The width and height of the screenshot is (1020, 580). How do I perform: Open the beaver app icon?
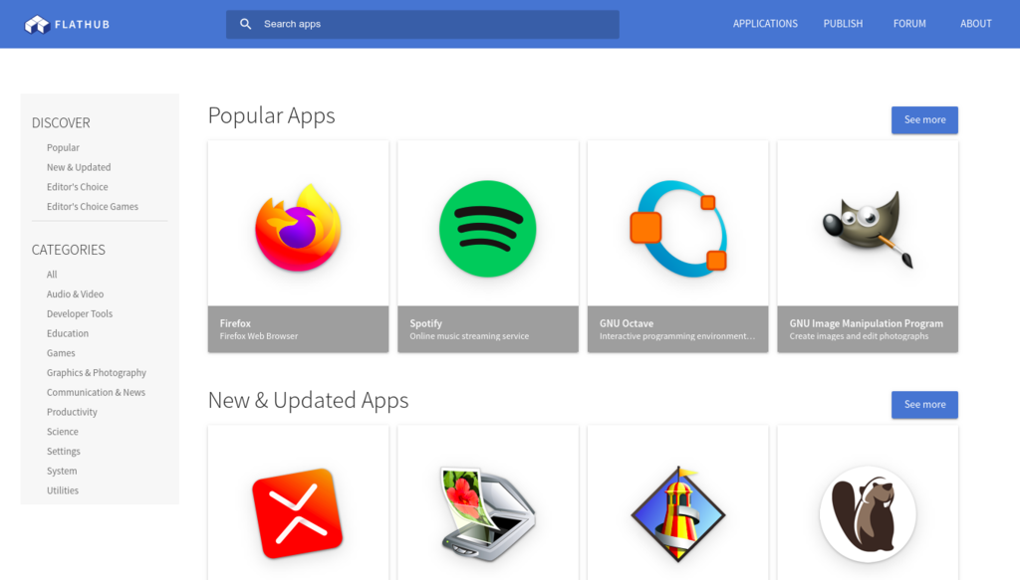click(868, 513)
